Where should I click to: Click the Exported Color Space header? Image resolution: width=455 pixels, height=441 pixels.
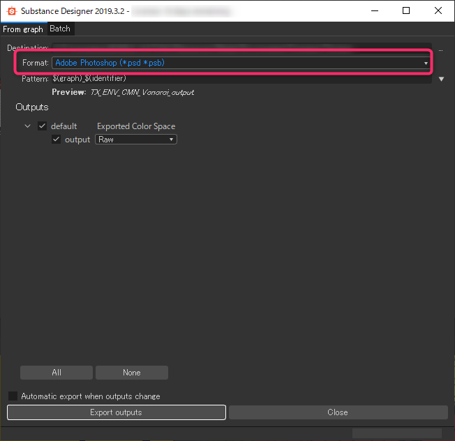tap(136, 126)
